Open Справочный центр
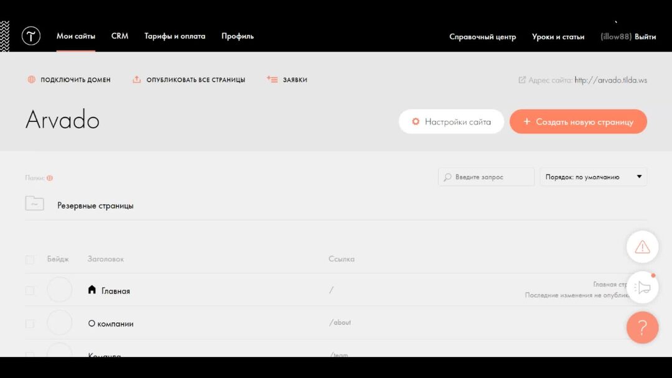The image size is (672, 378). (483, 37)
